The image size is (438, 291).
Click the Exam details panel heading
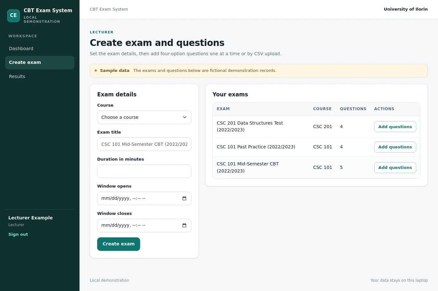pos(117,94)
